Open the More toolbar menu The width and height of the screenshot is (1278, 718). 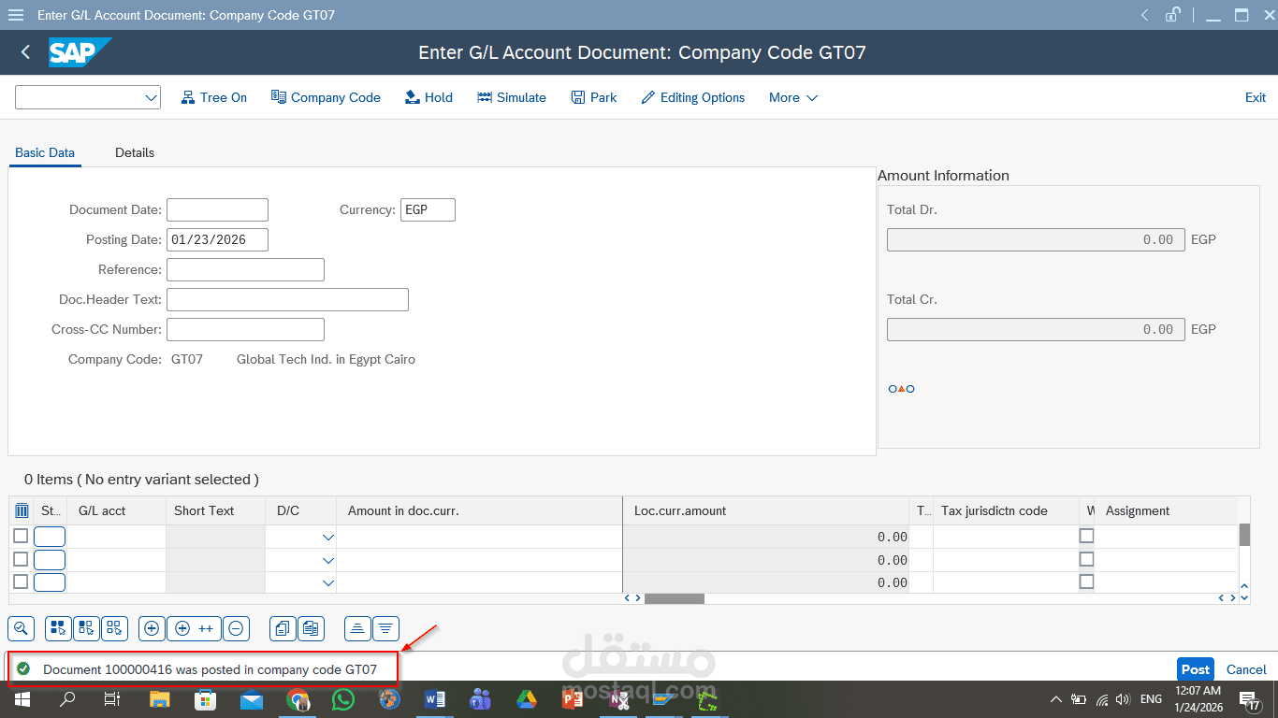click(793, 97)
